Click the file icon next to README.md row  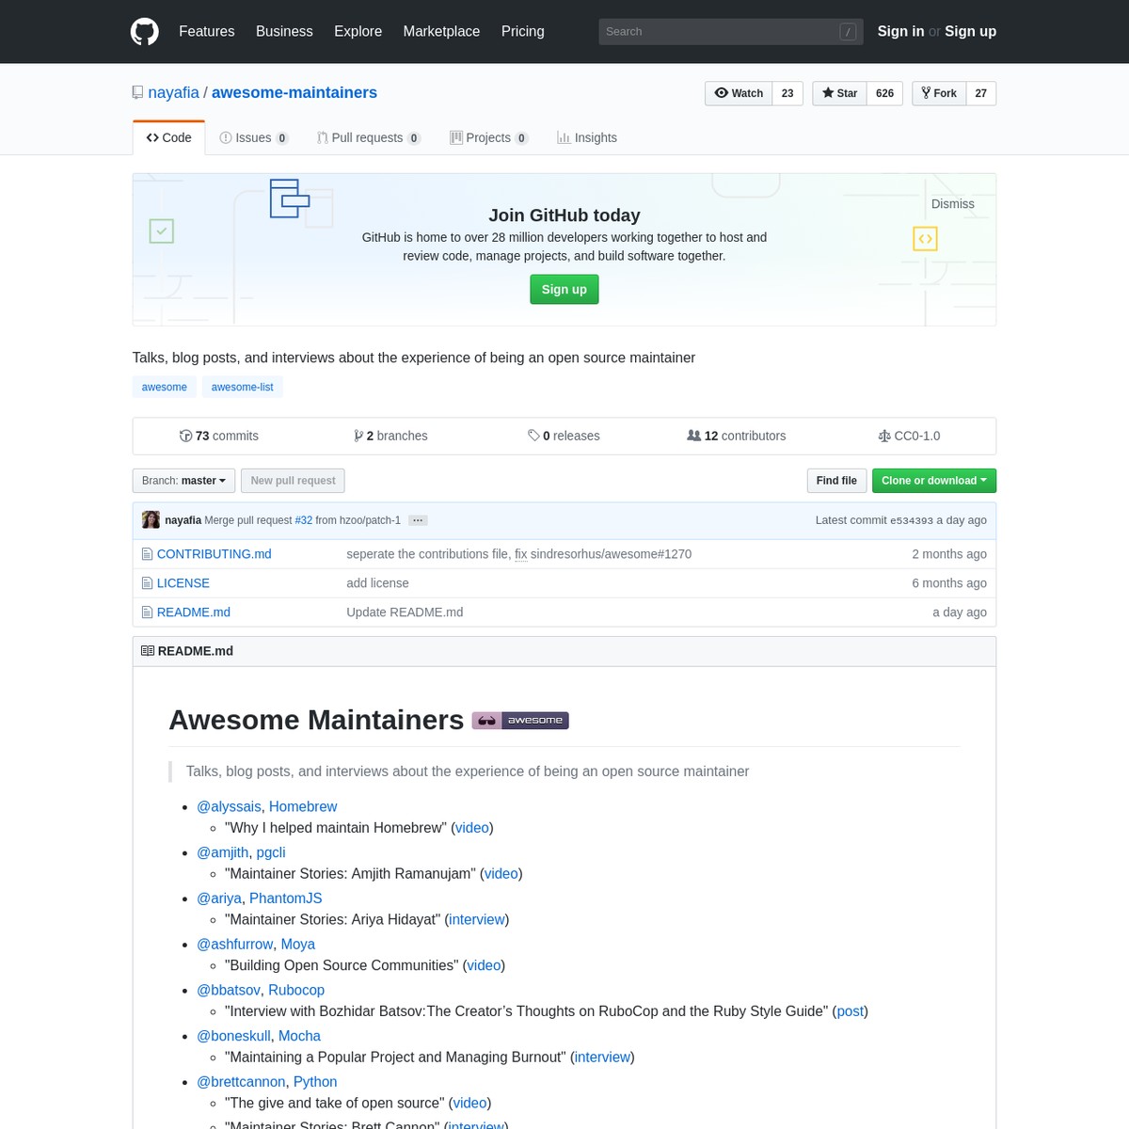pyautogui.click(x=147, y=612)
